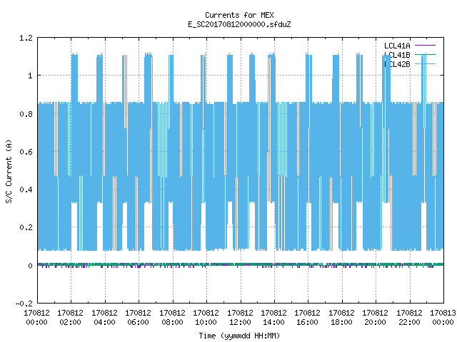Screen dimensions: 457x342
Task: Click the y-axis tick value 0.6
Action: [x=26, y=152]
